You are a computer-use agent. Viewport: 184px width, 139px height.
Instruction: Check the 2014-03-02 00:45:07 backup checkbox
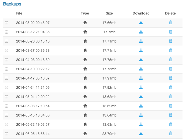(6, 23)
